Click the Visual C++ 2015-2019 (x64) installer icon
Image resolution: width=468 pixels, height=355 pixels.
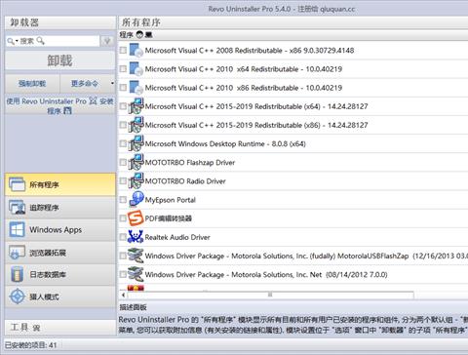point(136,106)
